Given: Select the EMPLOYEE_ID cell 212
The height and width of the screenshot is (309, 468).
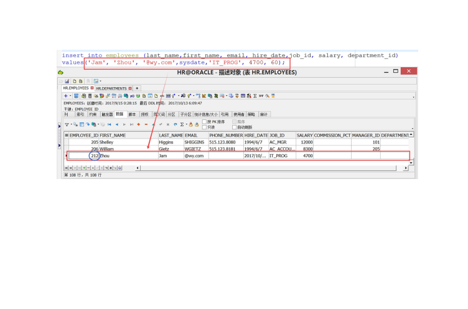Looking at the screenshot, I should [x=84, y=155].
